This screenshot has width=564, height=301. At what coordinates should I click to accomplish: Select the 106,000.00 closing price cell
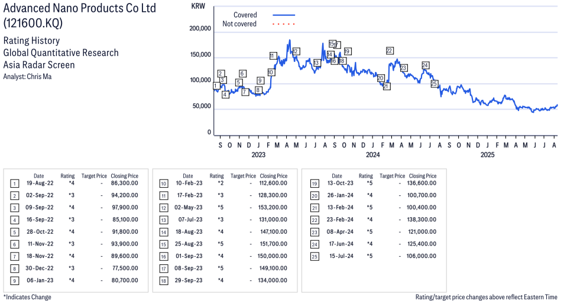click(x=422, y=256)
